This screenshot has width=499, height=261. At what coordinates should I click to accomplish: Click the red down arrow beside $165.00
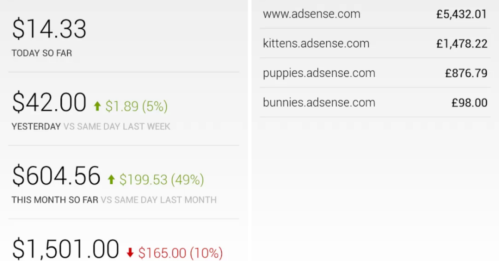click(130, 253)
